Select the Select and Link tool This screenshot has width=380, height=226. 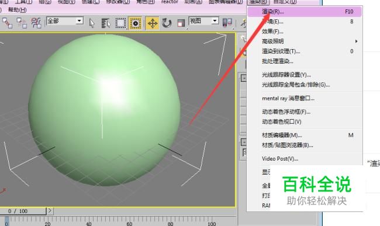pyautogui.click(x=7, y=23)
